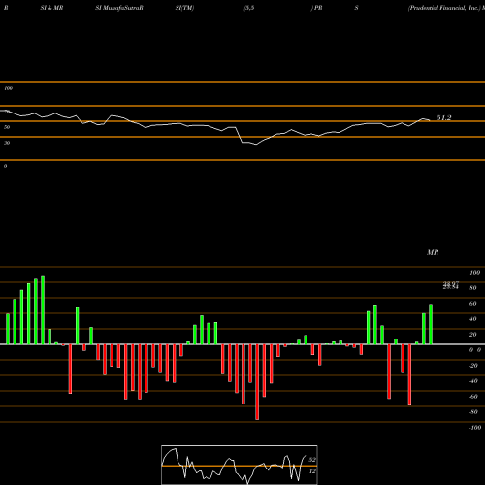Viewport: 485px width, 485px height.
Task: Click the 51.2 RSI value label
Action: point(444,118)
